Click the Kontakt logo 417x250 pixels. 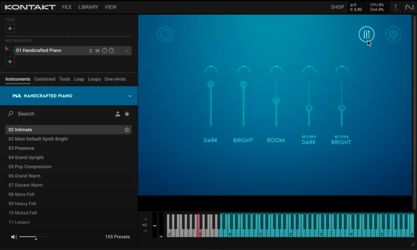coord(30,7)
